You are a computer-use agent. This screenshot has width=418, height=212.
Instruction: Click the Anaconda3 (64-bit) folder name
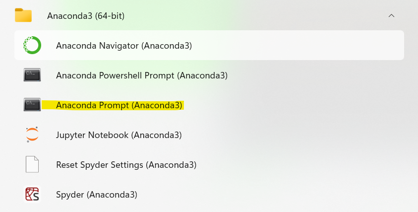86,16
